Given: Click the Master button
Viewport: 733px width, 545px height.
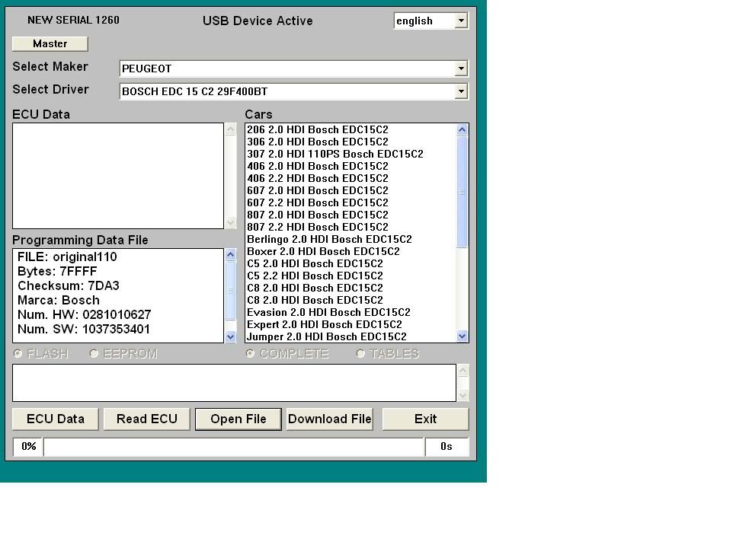Looking at the screenshot, I should click(50, 43).
